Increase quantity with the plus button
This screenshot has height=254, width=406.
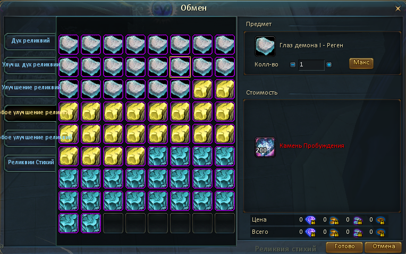329,65
